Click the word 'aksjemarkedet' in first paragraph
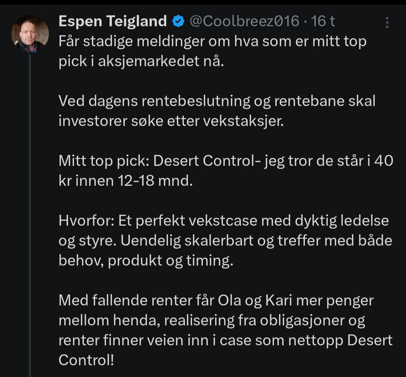 tap(148, 61)
